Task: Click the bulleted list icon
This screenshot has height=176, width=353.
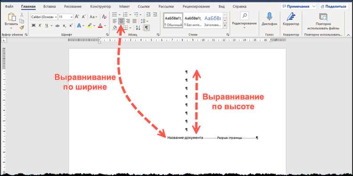Action: (114, 15)
